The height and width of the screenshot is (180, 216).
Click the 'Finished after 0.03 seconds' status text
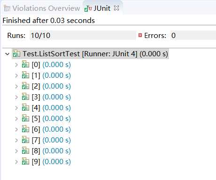tap(49, 21)
